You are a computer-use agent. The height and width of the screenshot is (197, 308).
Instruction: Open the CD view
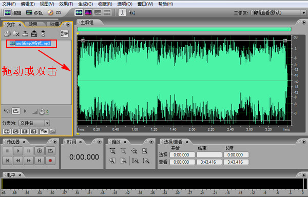tap(54, 13)
